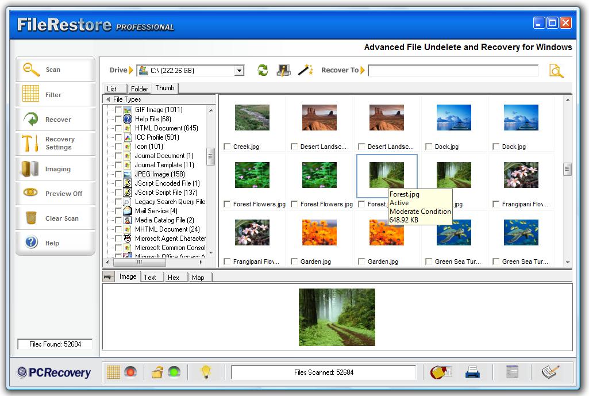The width and height of the screenshot is (589, 396).
Task: Click the computer drive icon beside refresh
Action: (x=284, y=70)
